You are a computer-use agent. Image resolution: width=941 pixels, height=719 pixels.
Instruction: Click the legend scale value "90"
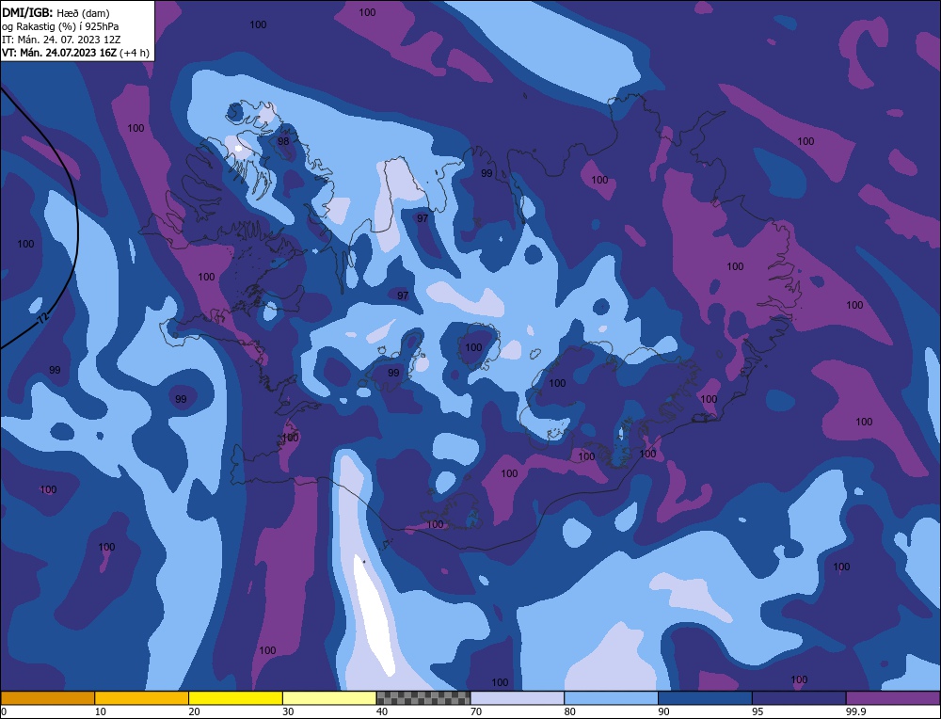click(663, 711)
